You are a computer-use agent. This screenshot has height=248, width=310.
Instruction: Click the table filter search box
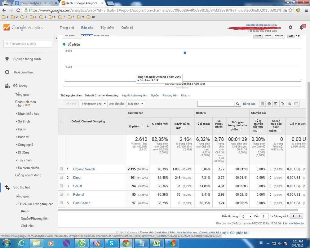click(216, 104)
